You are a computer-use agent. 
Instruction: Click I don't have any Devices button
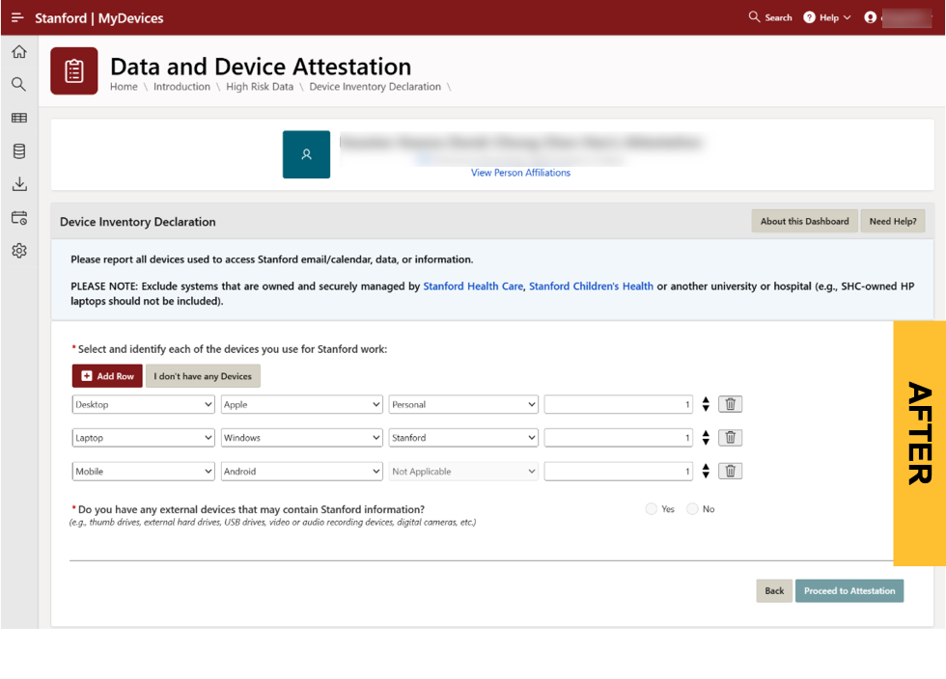tap(203, 376)
